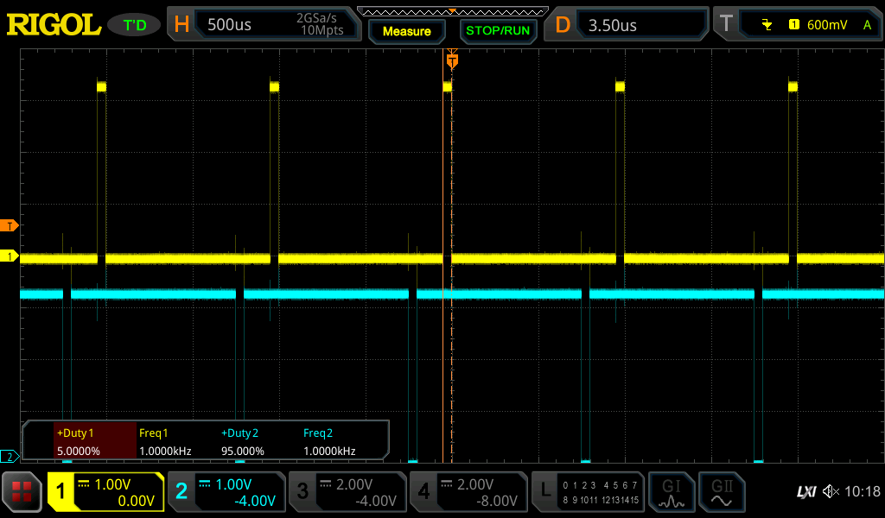Click the orange trigger level T marker
The image size is (885, 518).
point(9,226)
